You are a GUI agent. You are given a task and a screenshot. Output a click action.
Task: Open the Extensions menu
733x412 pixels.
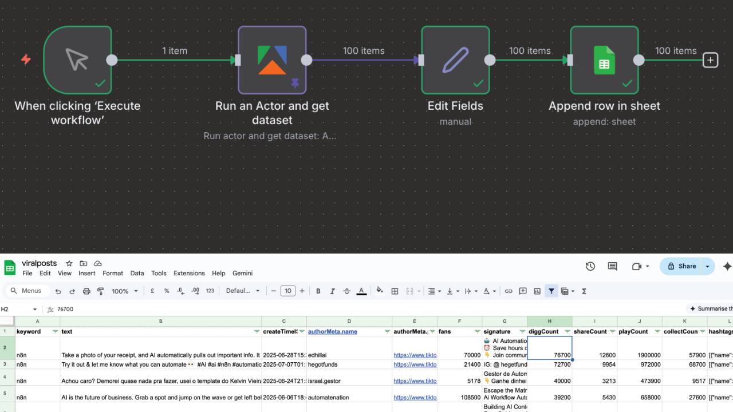click(x=189, y=274)
